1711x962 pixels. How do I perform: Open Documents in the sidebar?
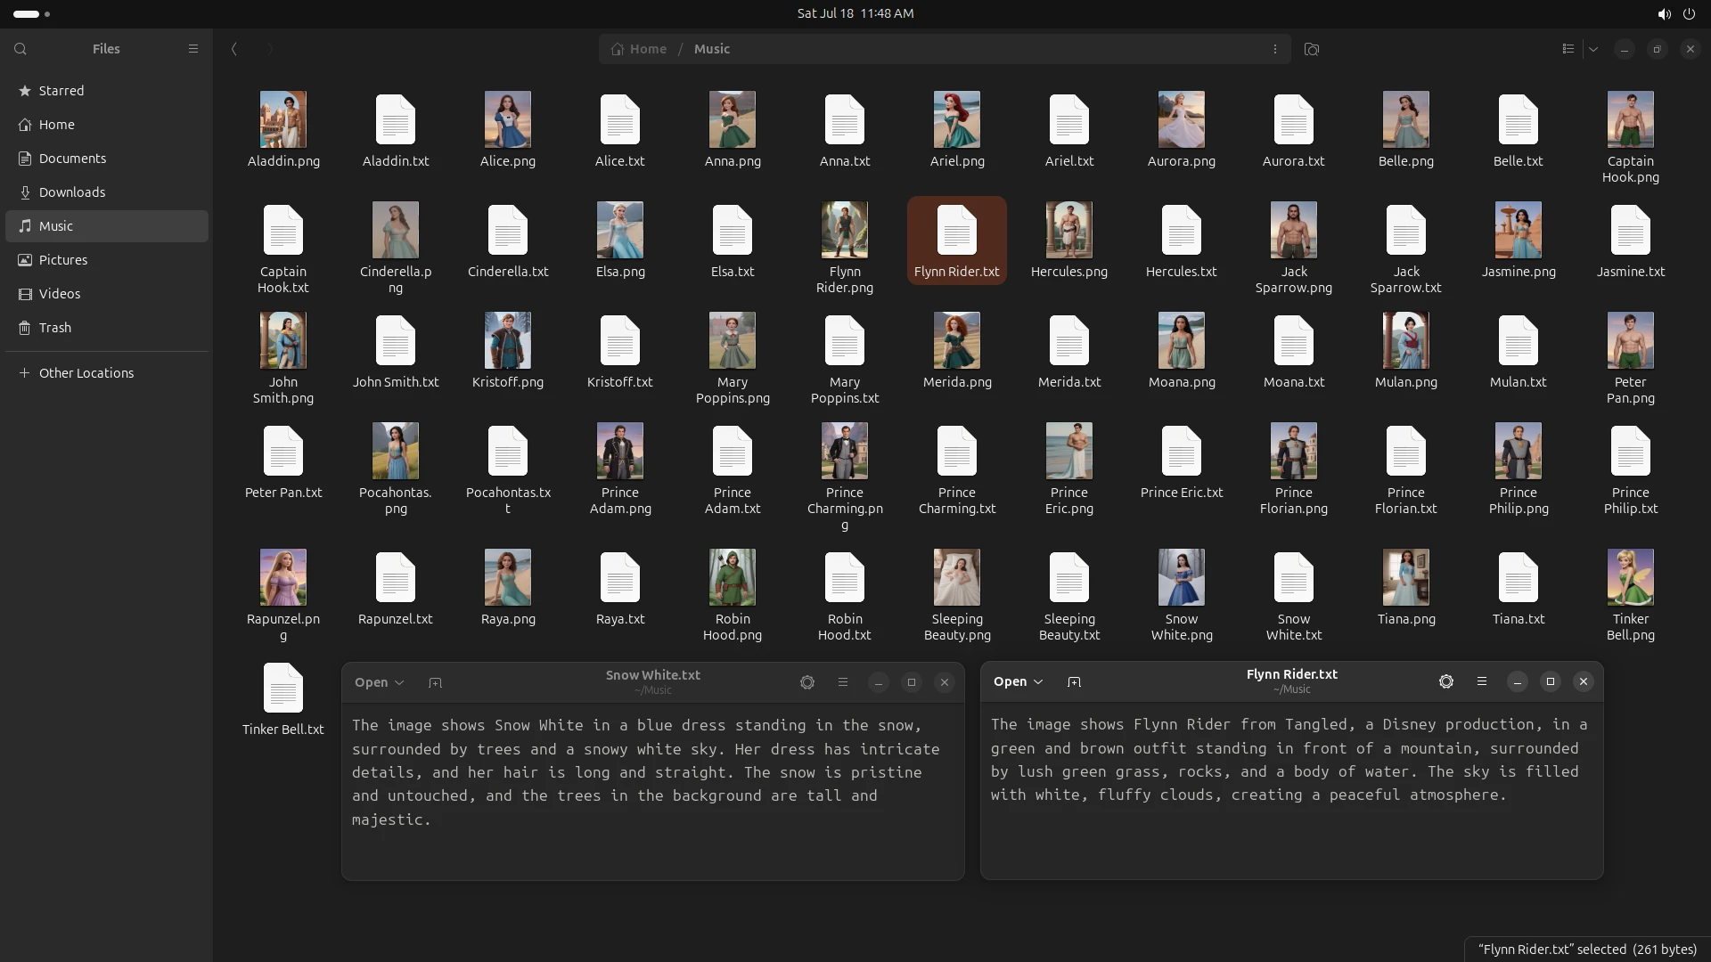tap(107, 159)
